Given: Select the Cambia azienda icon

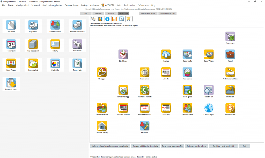Looking at the screenshot, I should [102, 108].
